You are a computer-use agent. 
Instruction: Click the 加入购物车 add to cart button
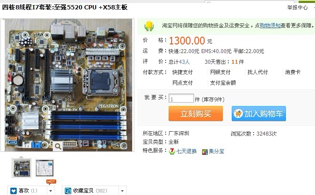(x=258, y=113)
